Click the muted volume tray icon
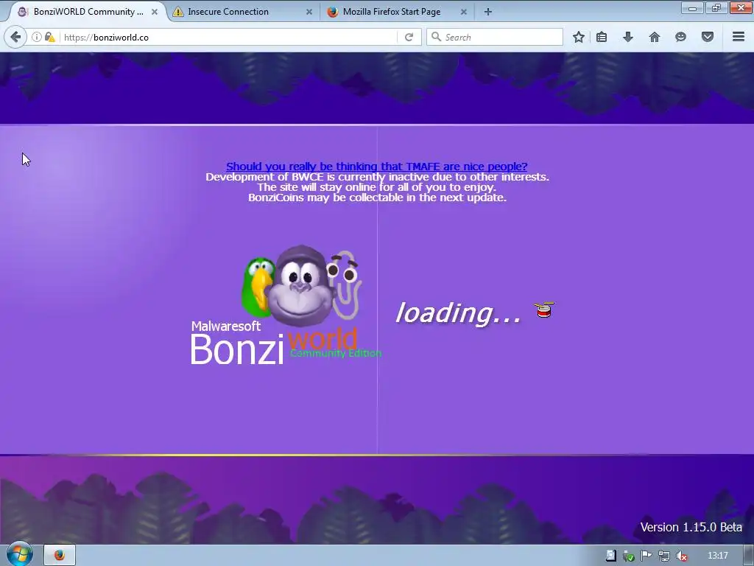 (x=681, y=556)
